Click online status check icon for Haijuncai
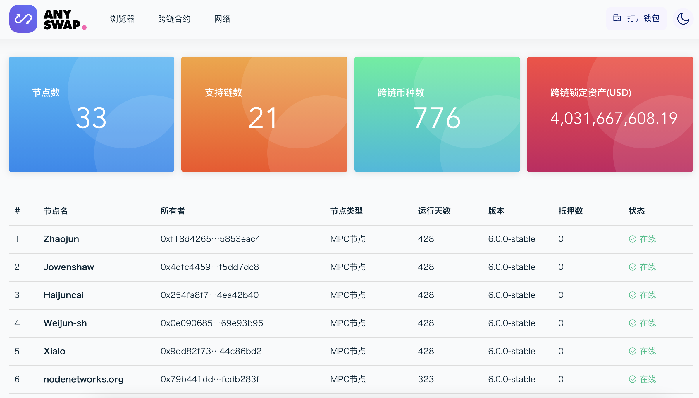The width and height of the screenshot is (699, 398). 632,295
